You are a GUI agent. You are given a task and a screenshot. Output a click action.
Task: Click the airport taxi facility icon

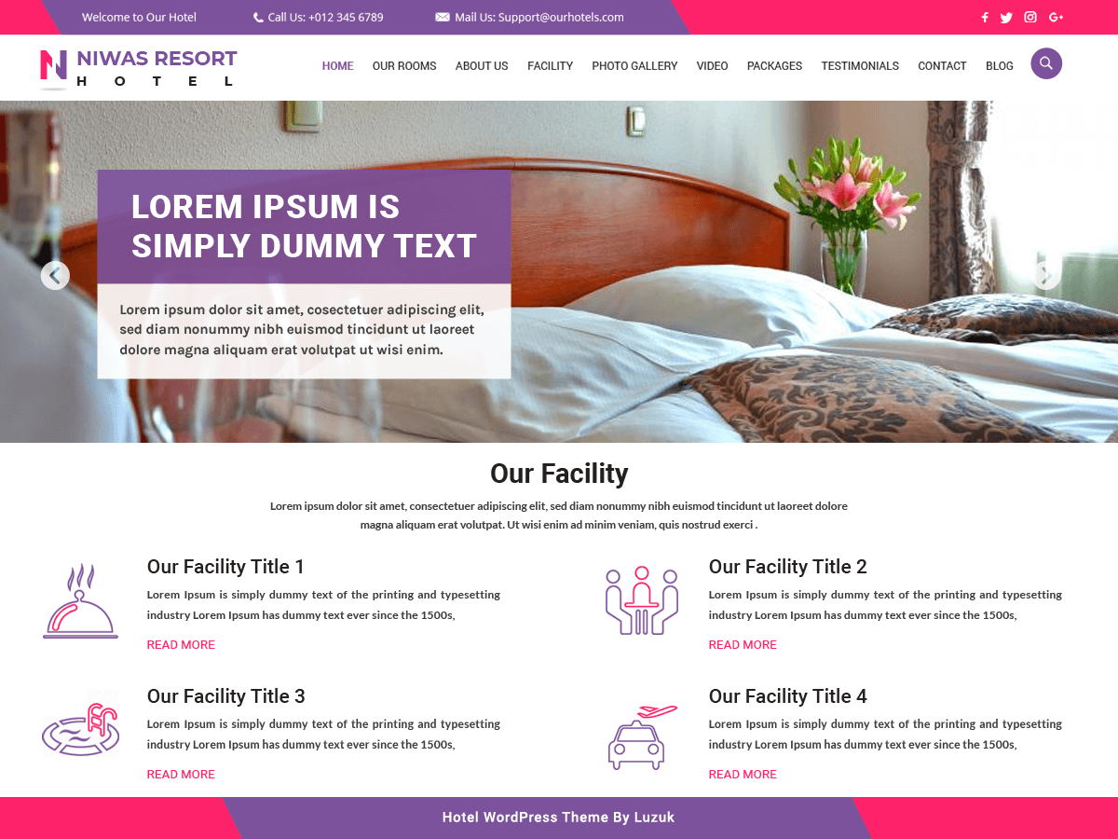642,736
